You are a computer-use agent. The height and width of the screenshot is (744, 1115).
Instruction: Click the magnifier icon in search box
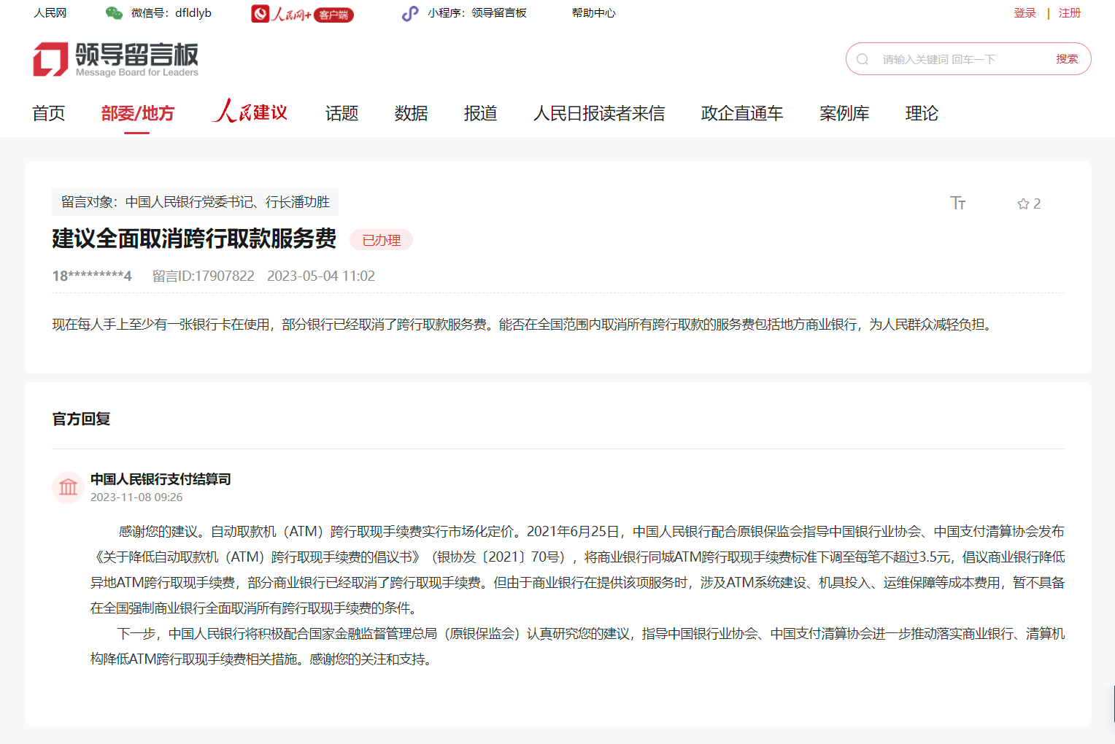tap(863, 59)
